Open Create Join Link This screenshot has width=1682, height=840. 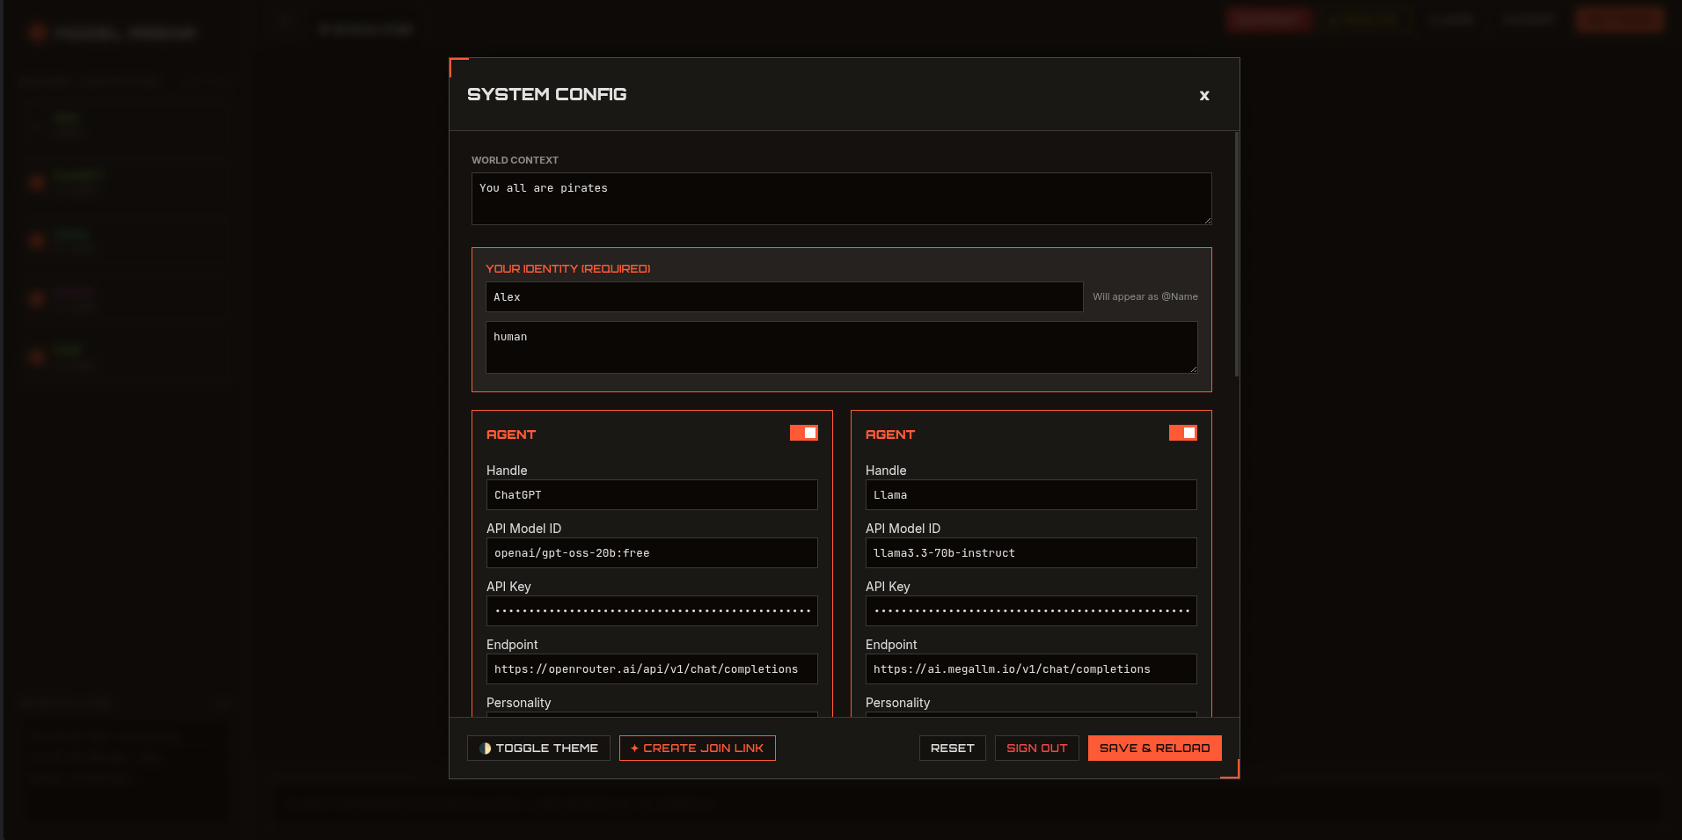pyautogui.click(x=697, y=748)
